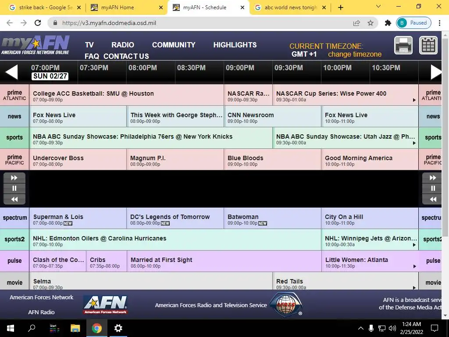Click change timezone link

click(354, 54)
